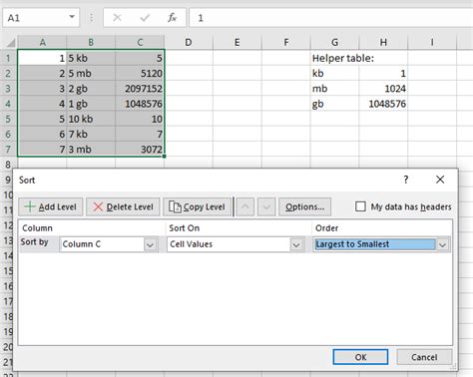
Task: Click the Sort by row label
Action: (x=34, y=242)
